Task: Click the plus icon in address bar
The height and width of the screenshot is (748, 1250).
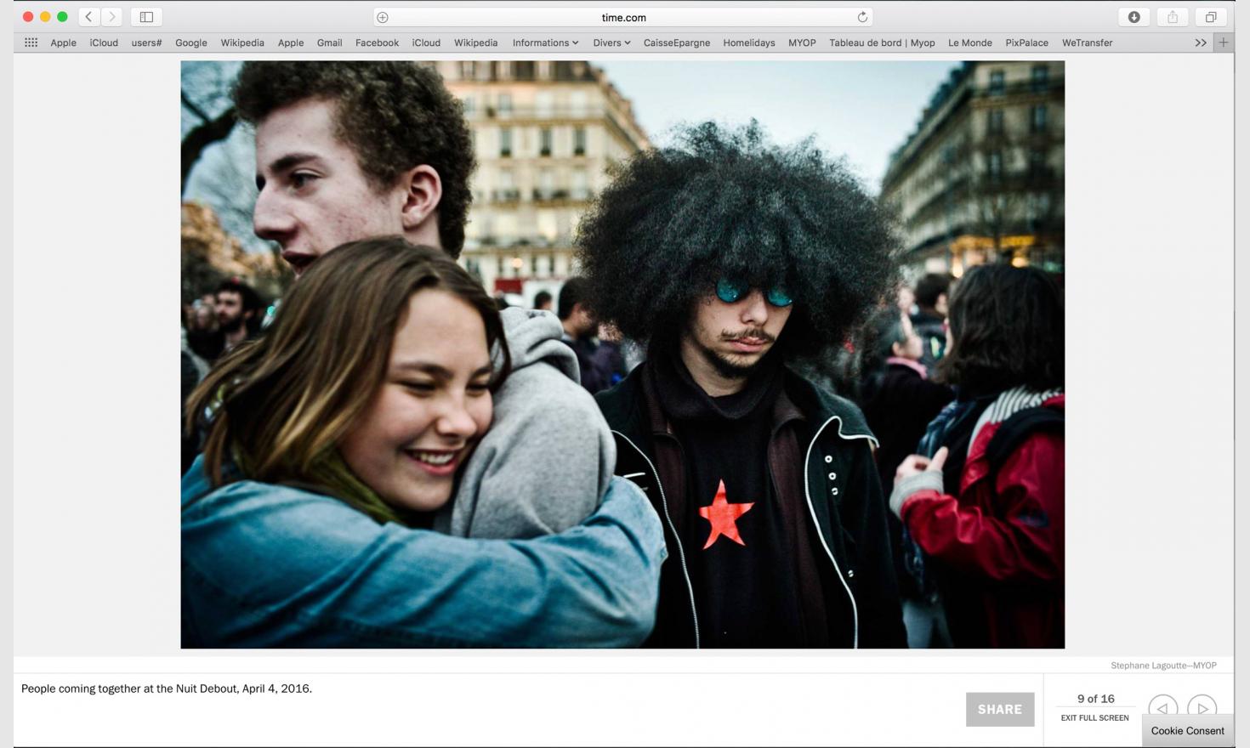Action: 383,17
